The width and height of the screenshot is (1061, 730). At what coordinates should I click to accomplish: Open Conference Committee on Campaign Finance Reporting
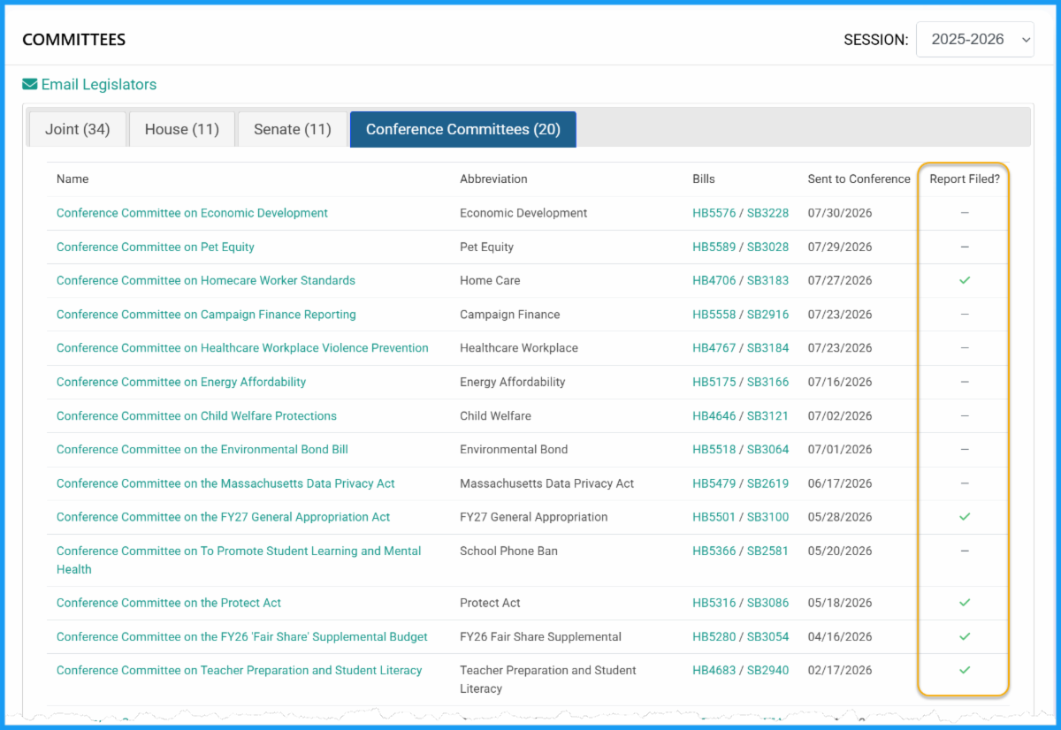coord(206,315)
